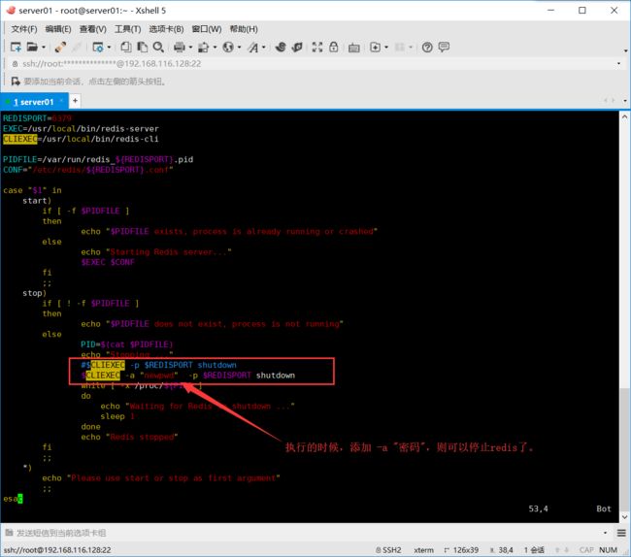Minimize the Xshell window
The image size is (631, 557).
coord(551,11)
